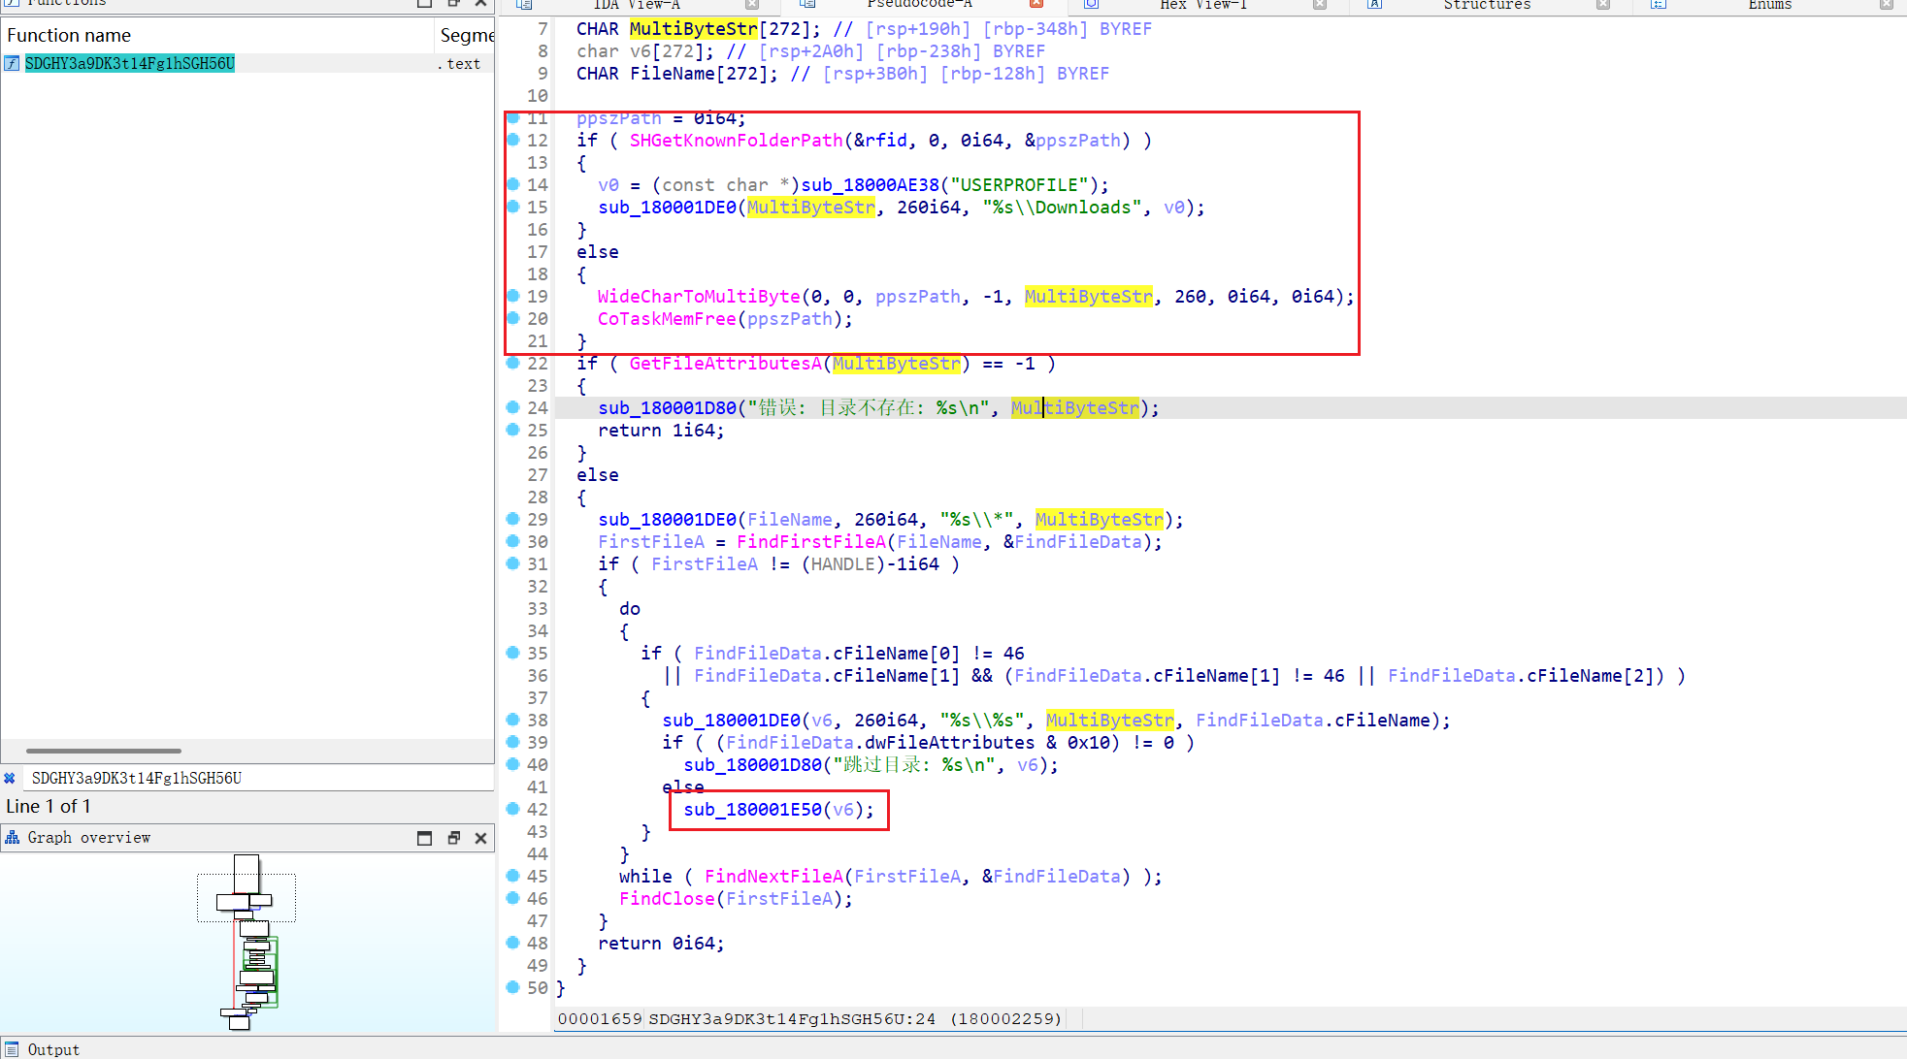This screenshot has height=1059, width=1907.
Task: Click SHGetKnownFolderPath function name
Action: pos(736,141)
